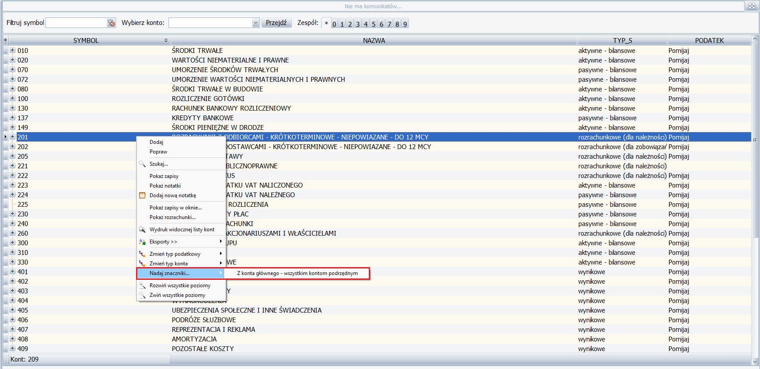760x369 pixels.
Task: Sort by the SYMBOL column header
Action: tap(86, 40)
